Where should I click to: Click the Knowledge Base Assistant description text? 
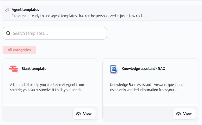pos(146,87)
